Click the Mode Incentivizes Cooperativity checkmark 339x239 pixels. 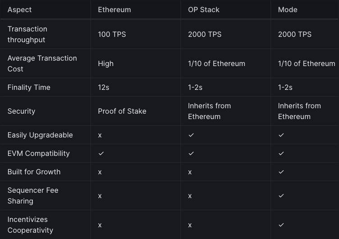(281, 225)
